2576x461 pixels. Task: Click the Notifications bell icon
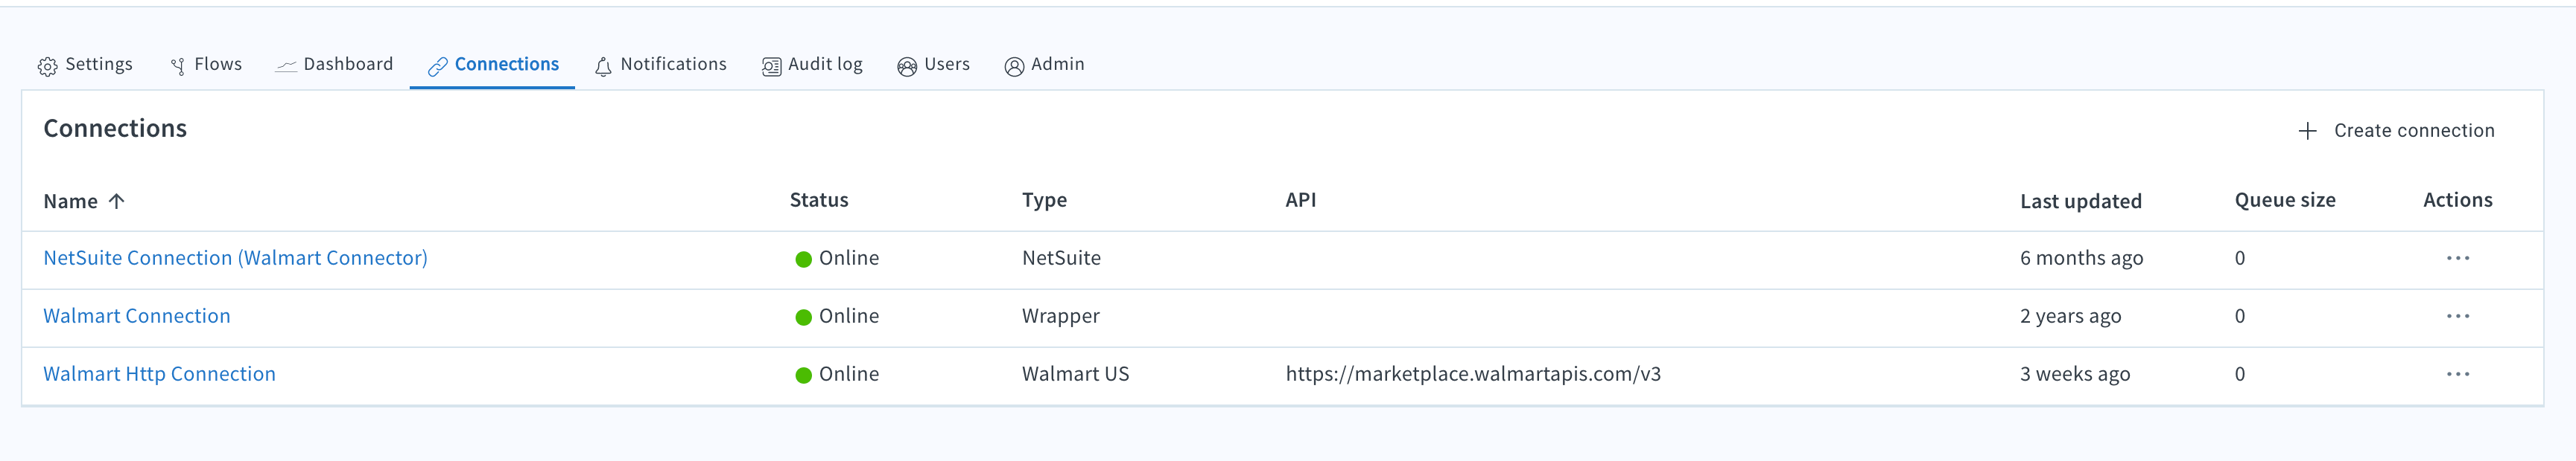tap(603, 66)
